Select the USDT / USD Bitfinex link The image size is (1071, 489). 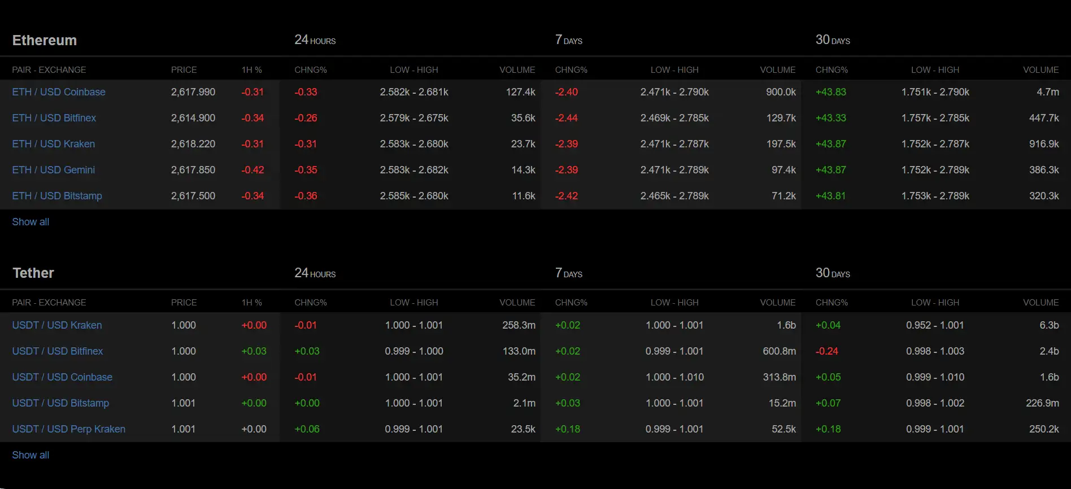point(58,351)
